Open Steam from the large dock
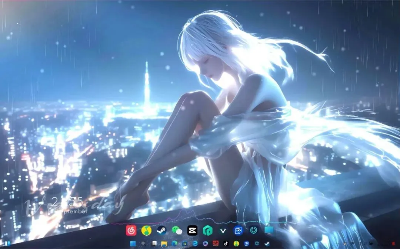Image resolution: width=400 pixels, height=249 pixels. tap(162, 231)
